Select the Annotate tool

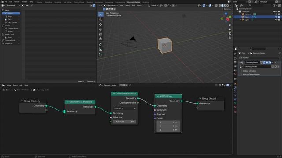pyautogui.click(x=100, y=44)
